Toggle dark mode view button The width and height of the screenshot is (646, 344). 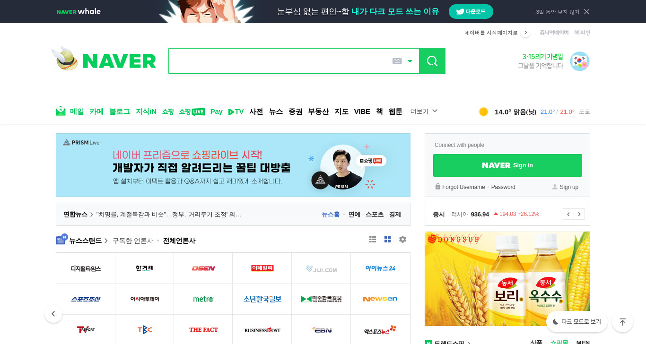[577, 322]
